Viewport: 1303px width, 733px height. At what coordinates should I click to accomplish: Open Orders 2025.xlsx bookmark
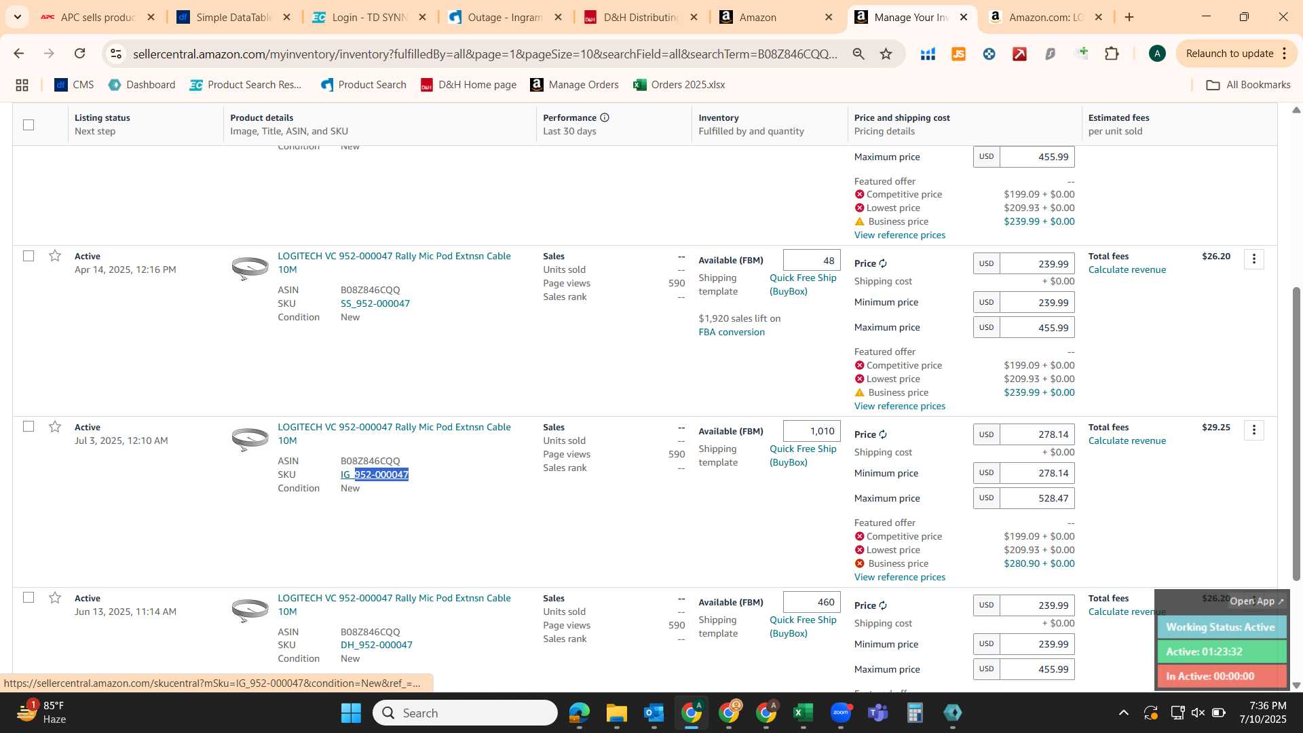pyautogui.click(x=679, y=85)
